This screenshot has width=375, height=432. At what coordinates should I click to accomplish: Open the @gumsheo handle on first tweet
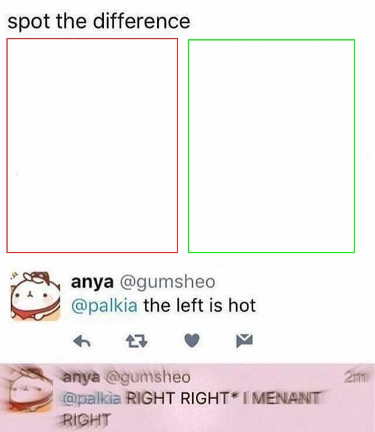[x=168, y=282]
